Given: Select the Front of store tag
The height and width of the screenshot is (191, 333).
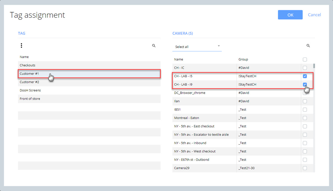Looking at the screenshot, I should coord(89,99).
